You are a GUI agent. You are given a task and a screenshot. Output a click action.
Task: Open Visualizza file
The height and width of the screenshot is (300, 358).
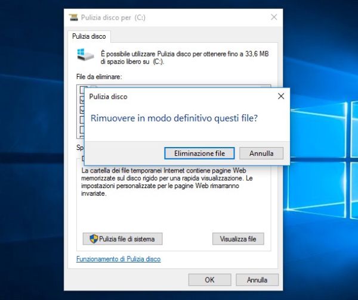238,239
